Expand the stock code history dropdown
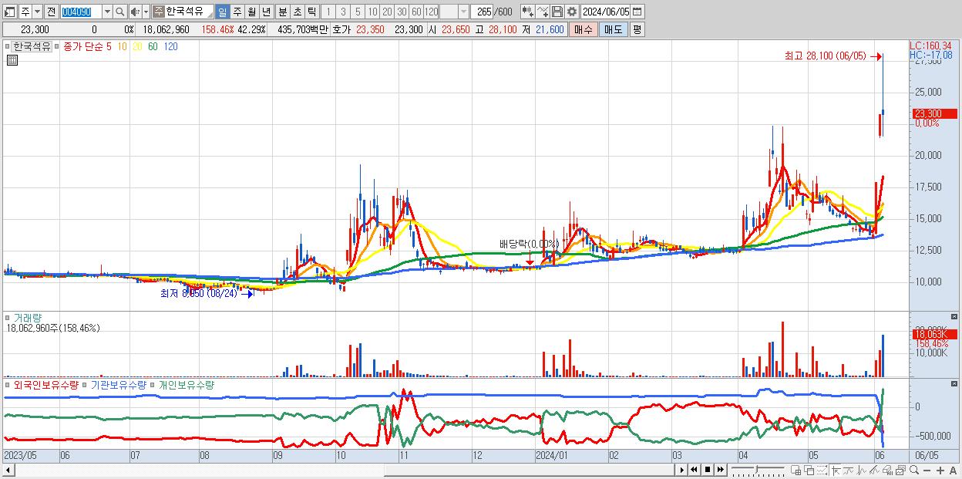This screenshot has width=962, height=479. (107, 12)
